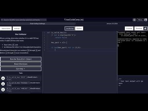Click the language globe icon beside Menu
Screen dimensions: 148x111
pyautogui.click(x=134, y=20)
